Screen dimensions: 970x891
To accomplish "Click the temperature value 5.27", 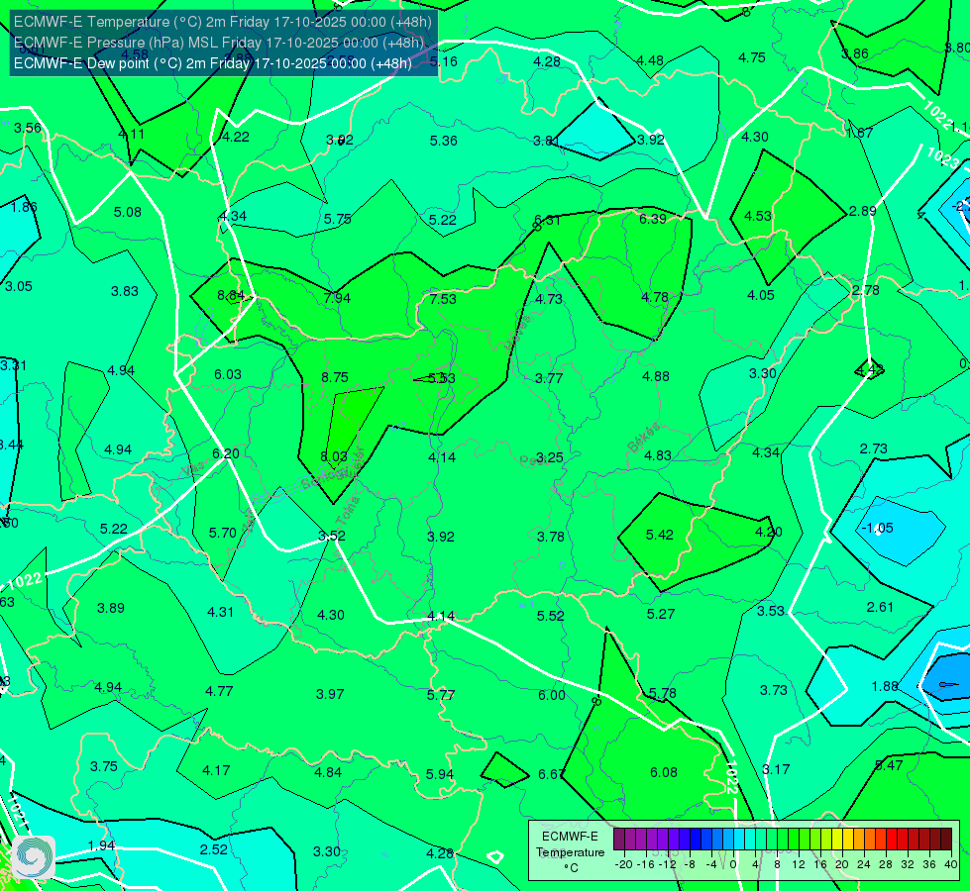I will coord(661,614).
